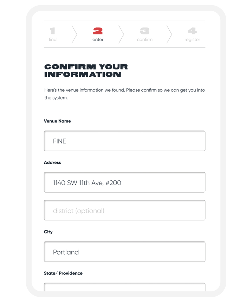
Task: Click the State/Providence input box
Action: [x=125, y=287]
